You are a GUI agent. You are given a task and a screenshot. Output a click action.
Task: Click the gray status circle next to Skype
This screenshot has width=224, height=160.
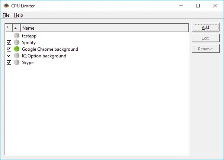coord(17,63)
